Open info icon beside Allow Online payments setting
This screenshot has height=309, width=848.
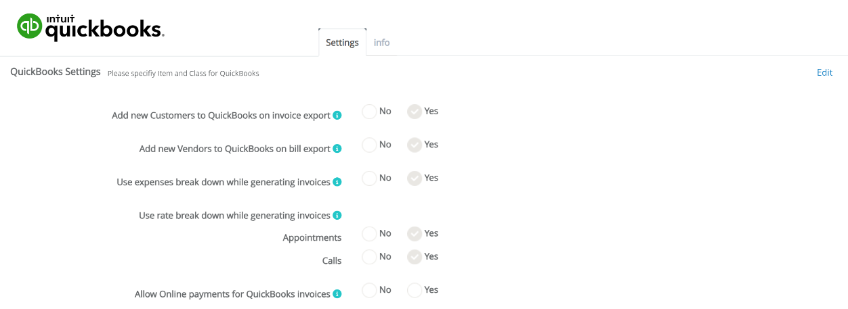click(x=337, y=294)
